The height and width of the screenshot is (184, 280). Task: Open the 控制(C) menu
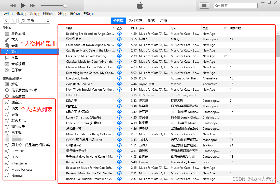pos(61,14)
